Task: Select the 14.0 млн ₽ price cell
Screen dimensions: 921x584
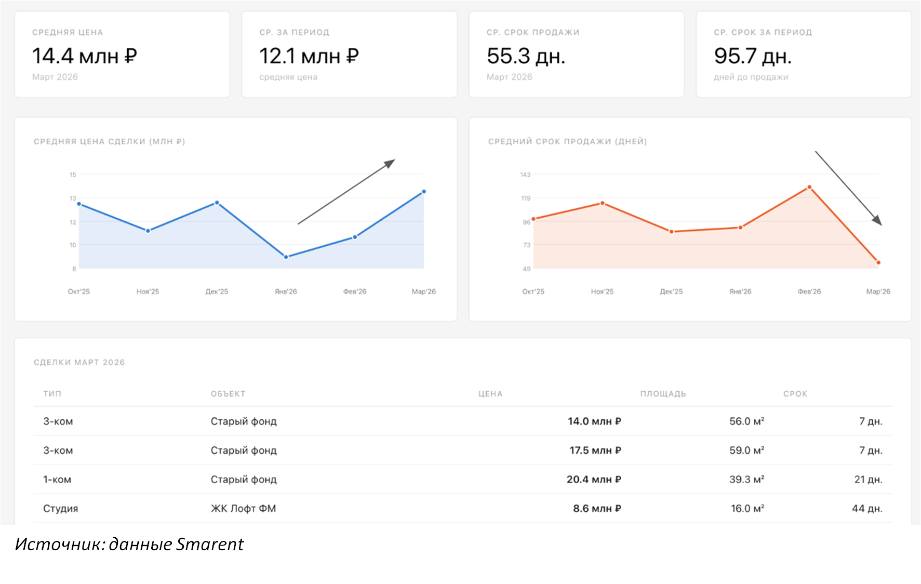Action: (x=594, y=421)
